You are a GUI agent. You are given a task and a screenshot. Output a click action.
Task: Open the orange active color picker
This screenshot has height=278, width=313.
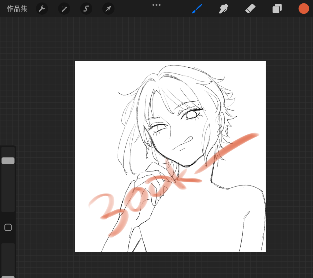[304, 9]
